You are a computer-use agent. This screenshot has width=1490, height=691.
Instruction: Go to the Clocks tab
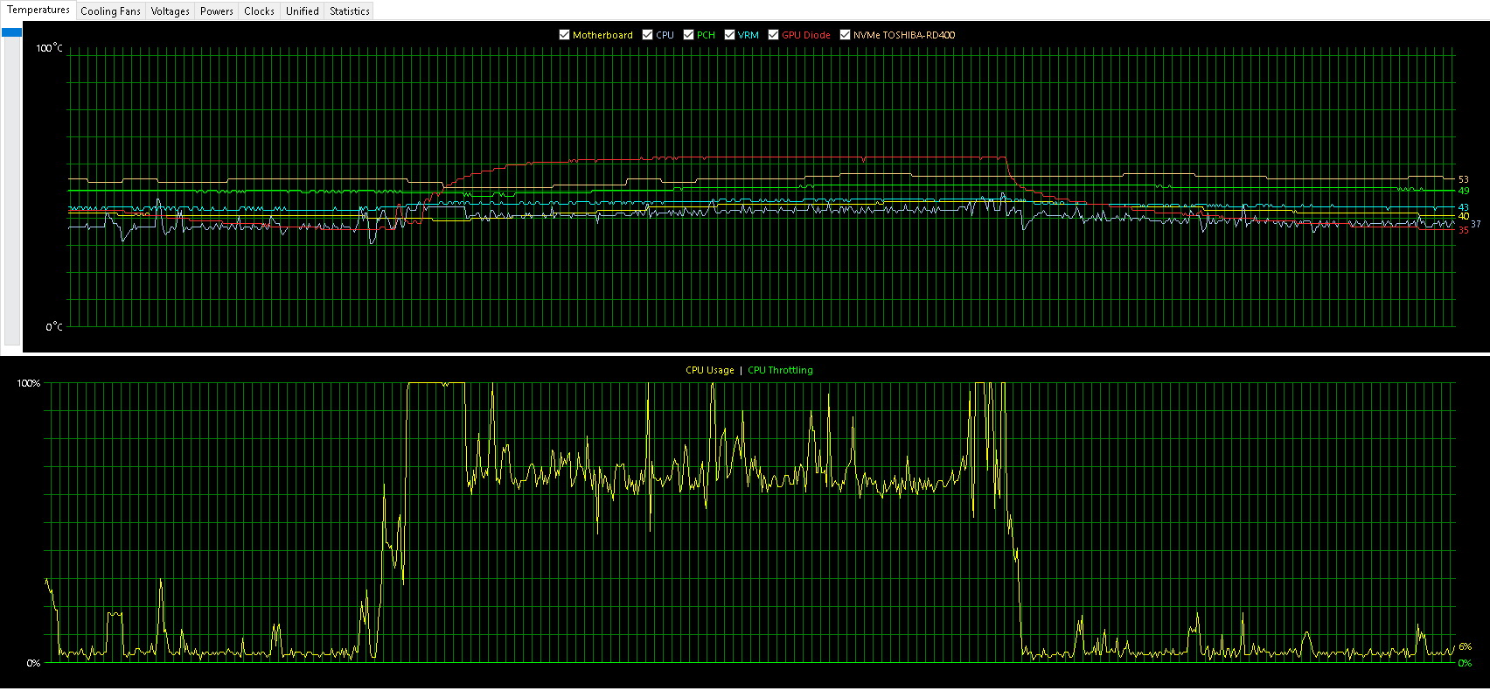(259, 11)
